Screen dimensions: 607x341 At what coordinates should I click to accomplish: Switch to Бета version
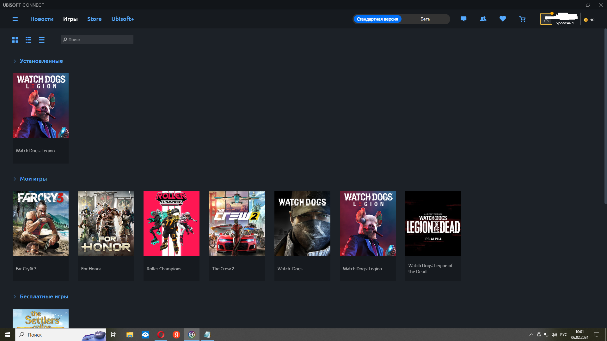click(425, 19)
